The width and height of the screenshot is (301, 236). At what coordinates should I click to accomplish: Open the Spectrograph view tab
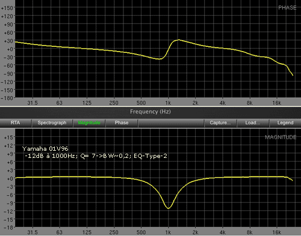[52, 123]
